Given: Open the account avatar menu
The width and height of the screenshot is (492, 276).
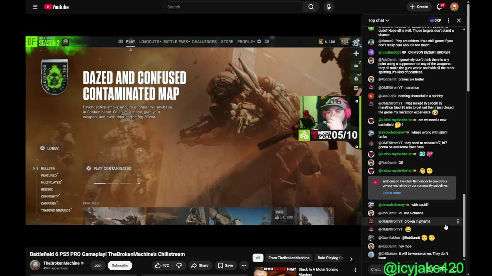Looking at the screenshot, I should [454, 7].
